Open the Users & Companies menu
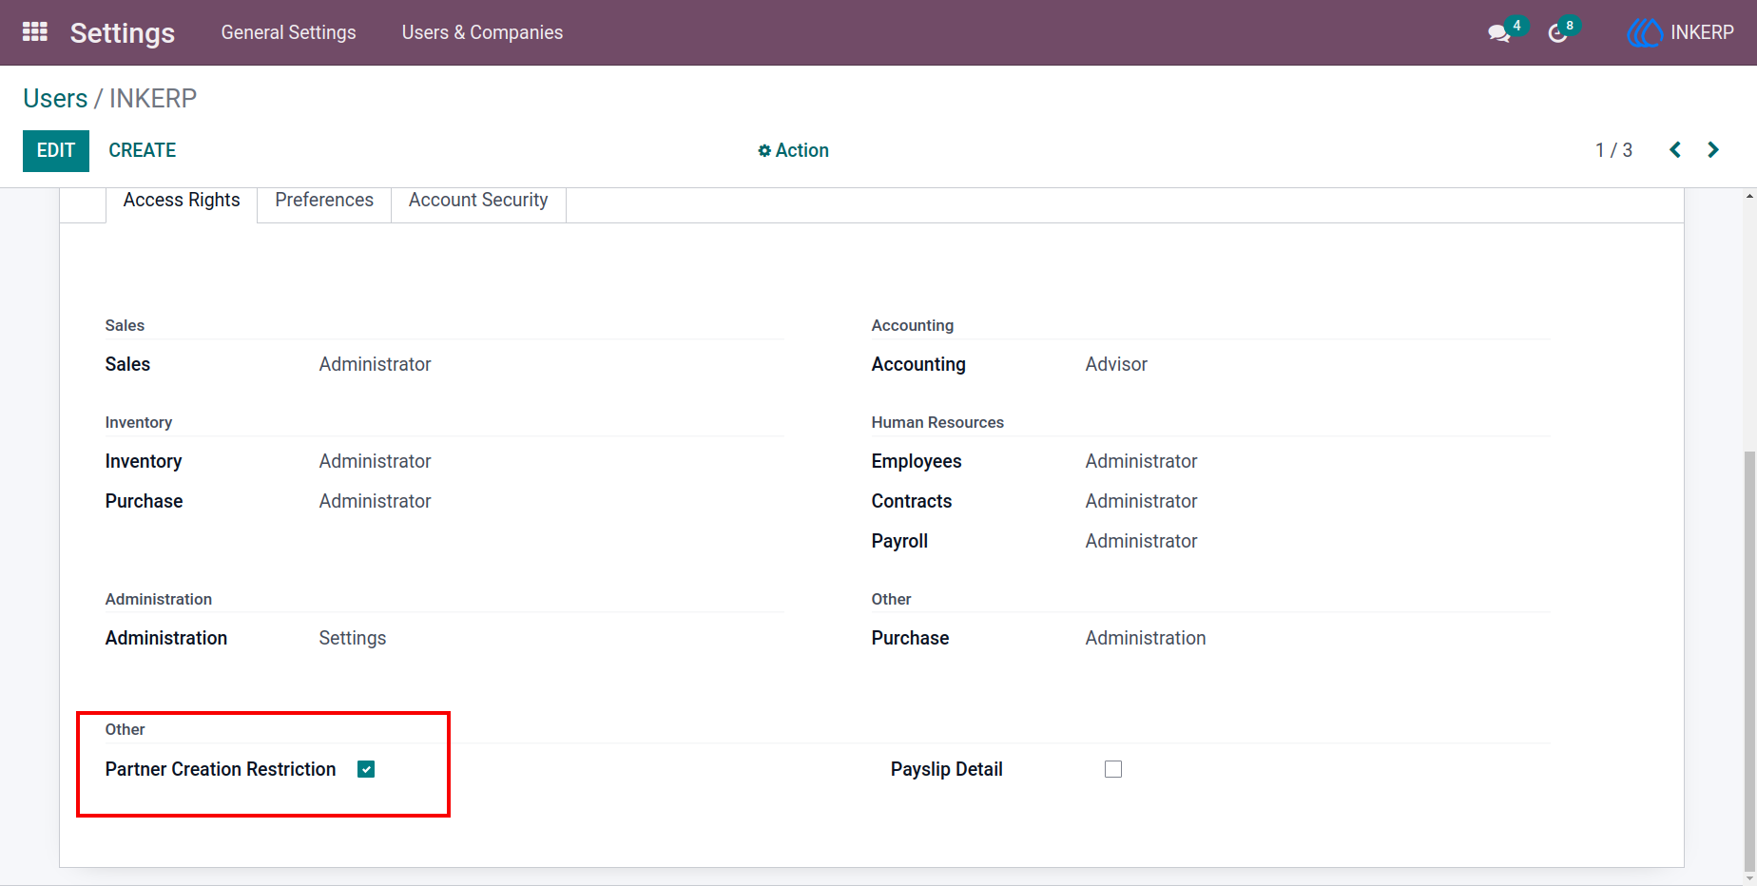Image resolution: width=1757 pixels, height=886 pixels. [482, 32]
